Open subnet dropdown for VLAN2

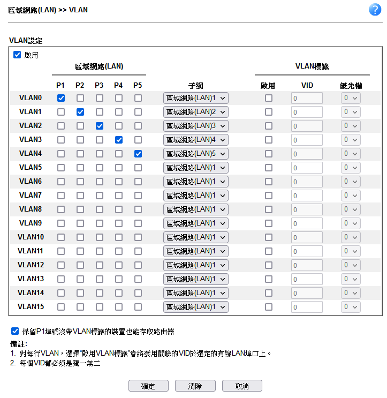click(x=196, y=126)
